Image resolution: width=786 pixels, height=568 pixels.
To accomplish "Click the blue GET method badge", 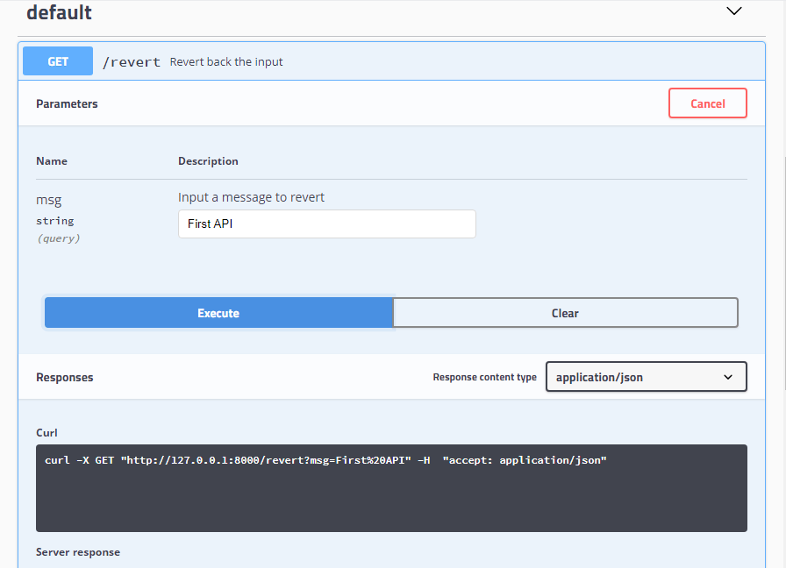I will (58, 61).
